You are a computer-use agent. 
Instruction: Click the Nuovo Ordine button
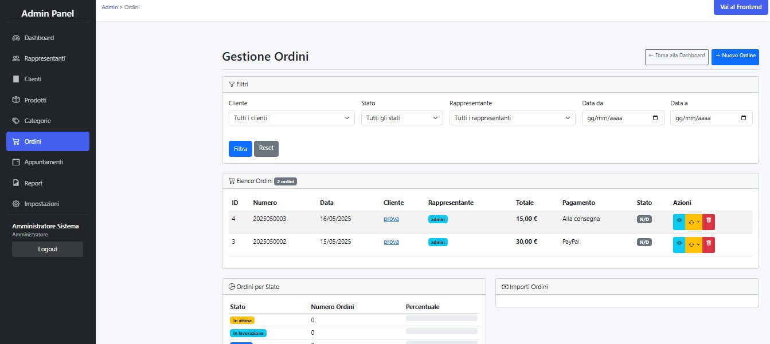coord(735,57)
